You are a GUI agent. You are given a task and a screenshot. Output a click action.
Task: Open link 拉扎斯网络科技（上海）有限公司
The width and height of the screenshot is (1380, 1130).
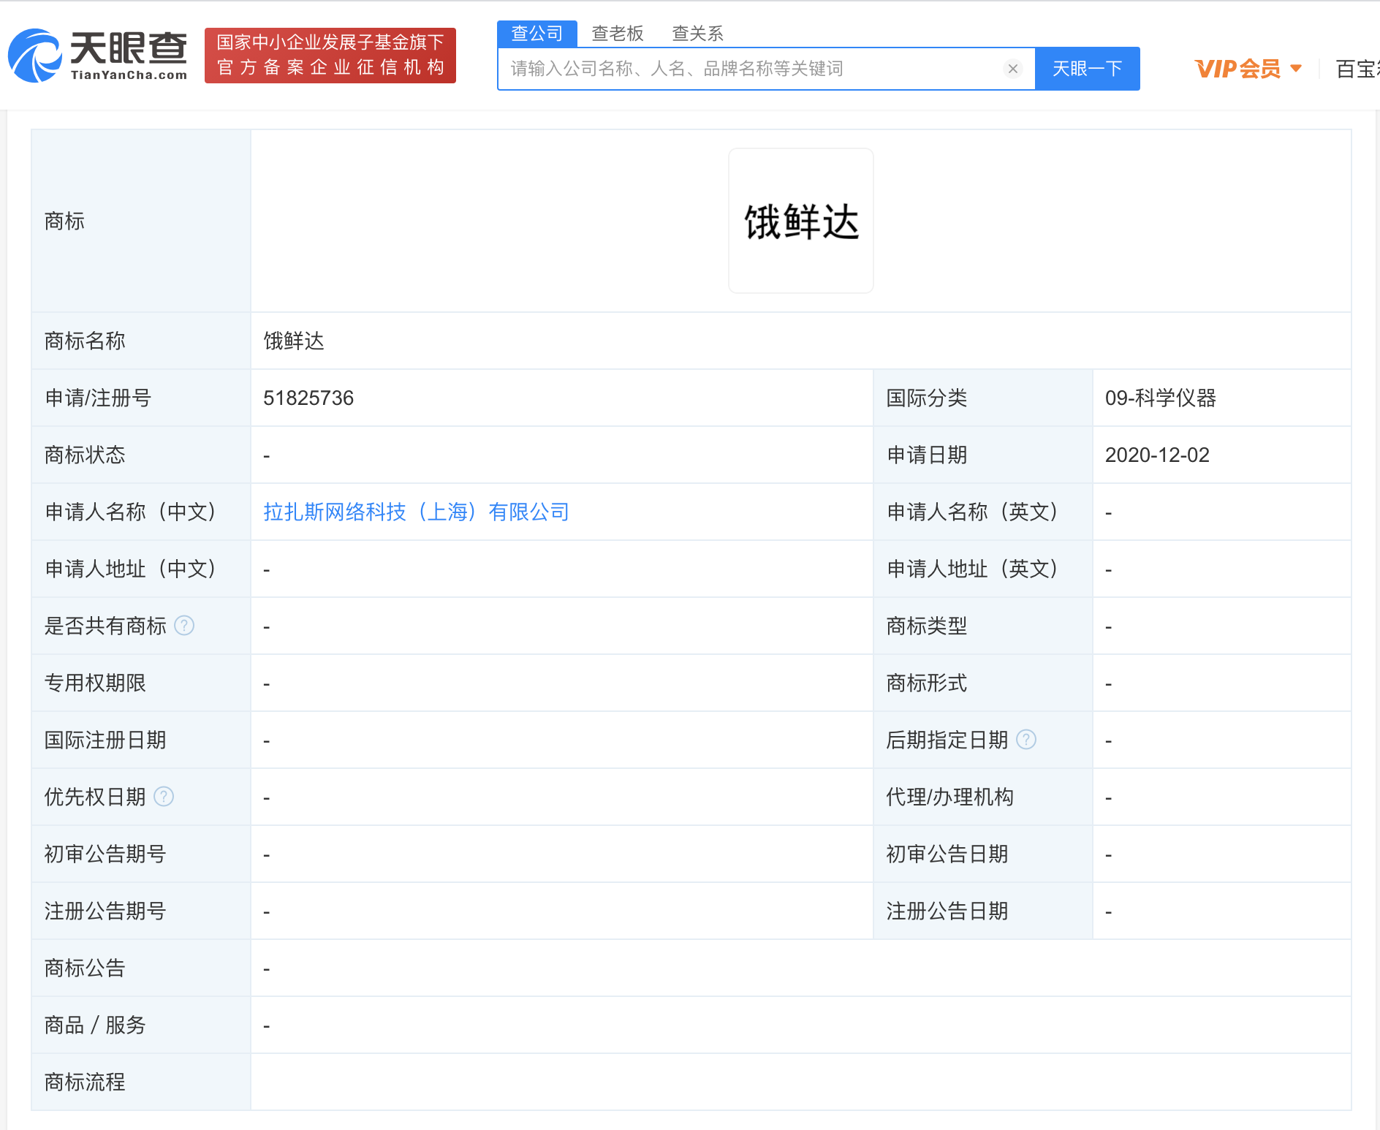tap(415, 512)
